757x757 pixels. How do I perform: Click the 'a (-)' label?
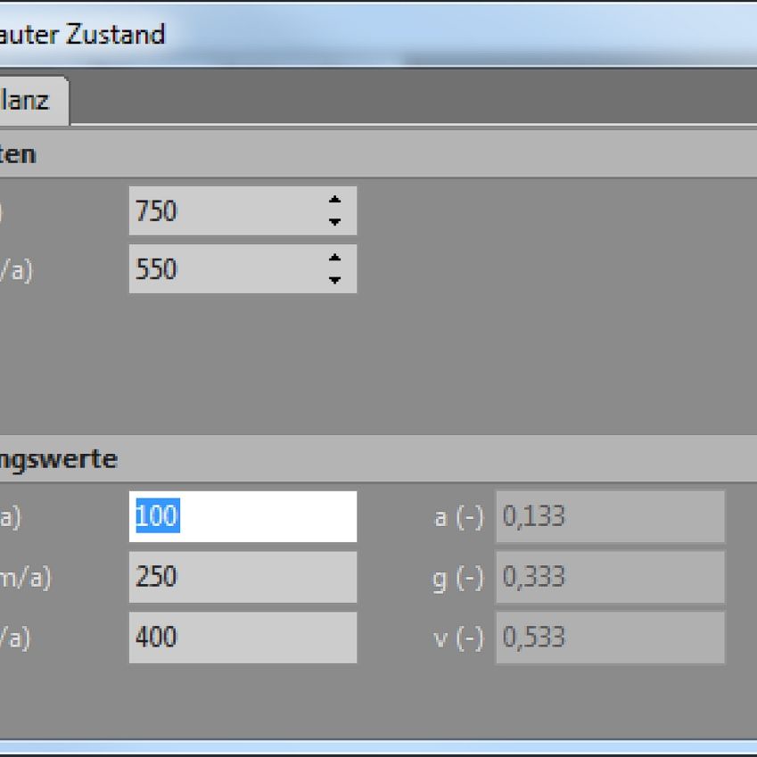point(458,517)
